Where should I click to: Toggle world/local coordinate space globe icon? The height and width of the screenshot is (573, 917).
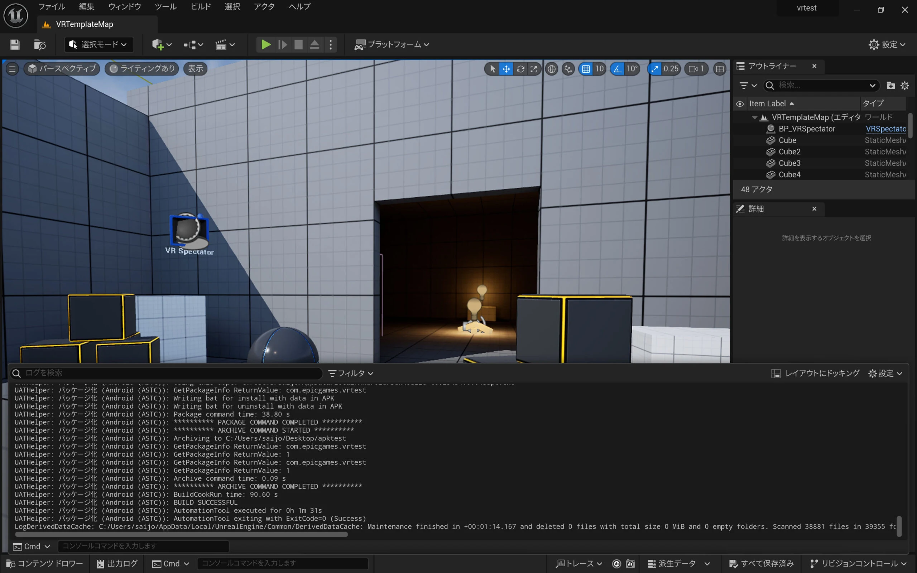point(551,69)
